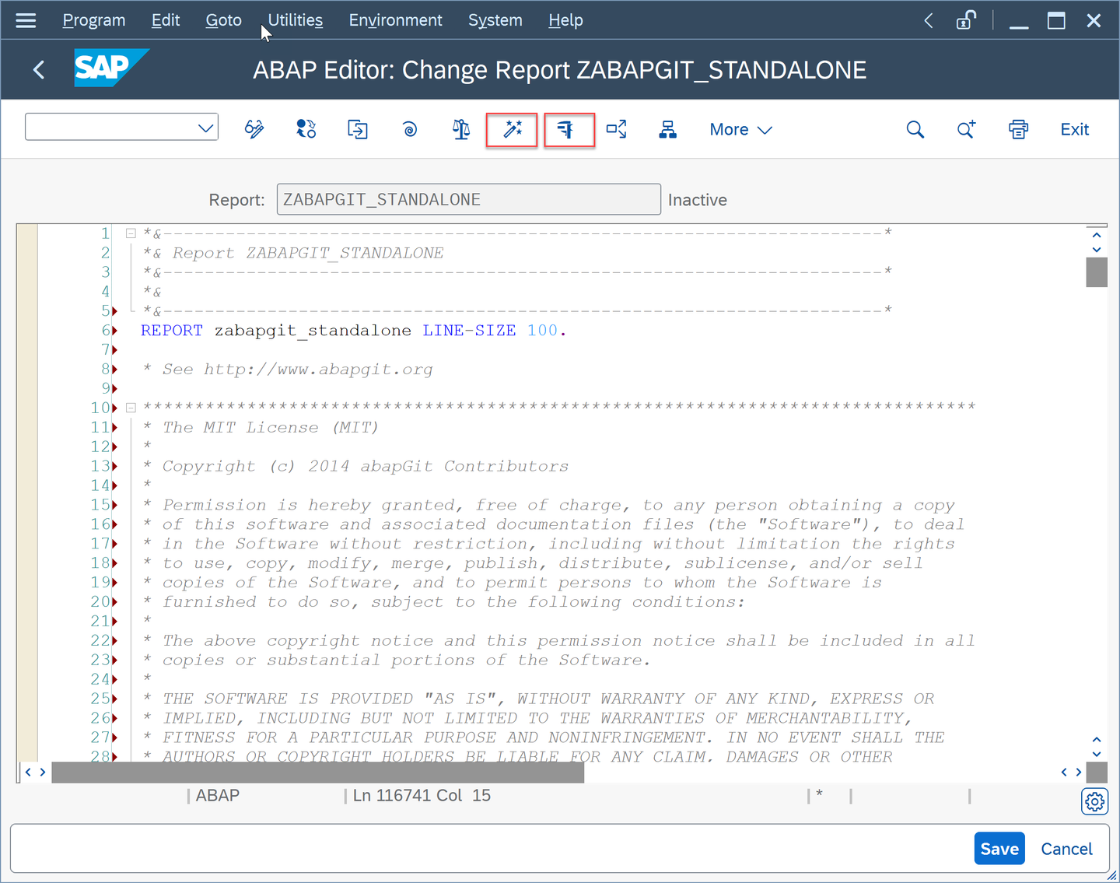Image resolution: width=1120 pixels, height=883 pixels.
Task: Click the scroll-up arrow at top of vertical scrollbar
Action: pos(1097,235)
